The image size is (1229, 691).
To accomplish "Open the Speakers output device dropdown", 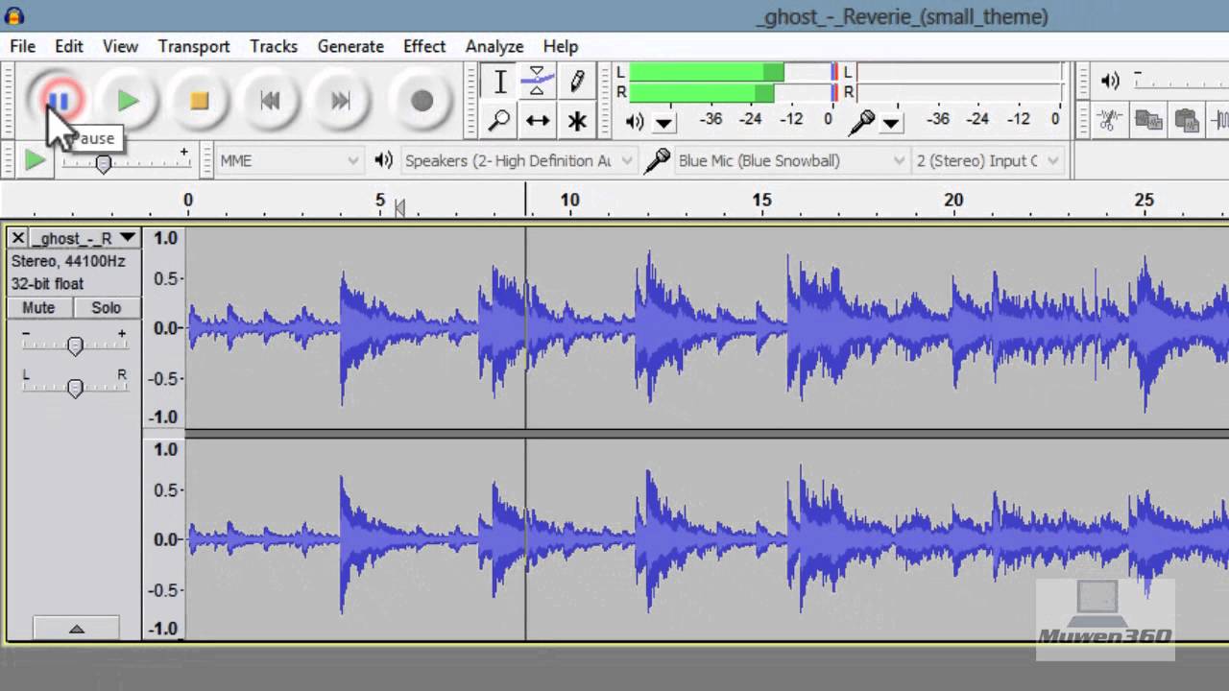I will click(x=518, y=160).
